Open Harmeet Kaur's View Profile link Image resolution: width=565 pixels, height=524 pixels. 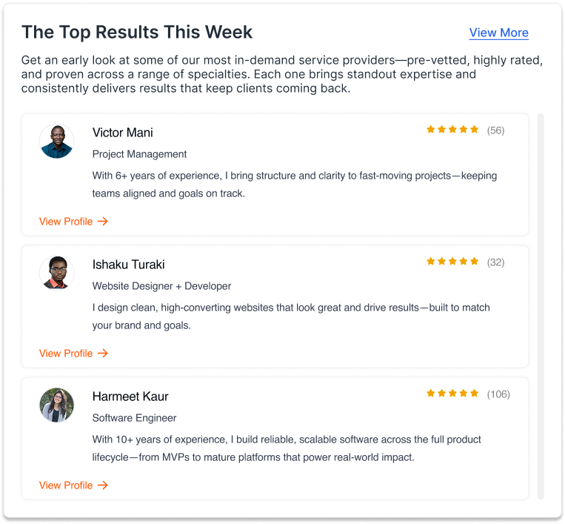[x=66, y=485]
